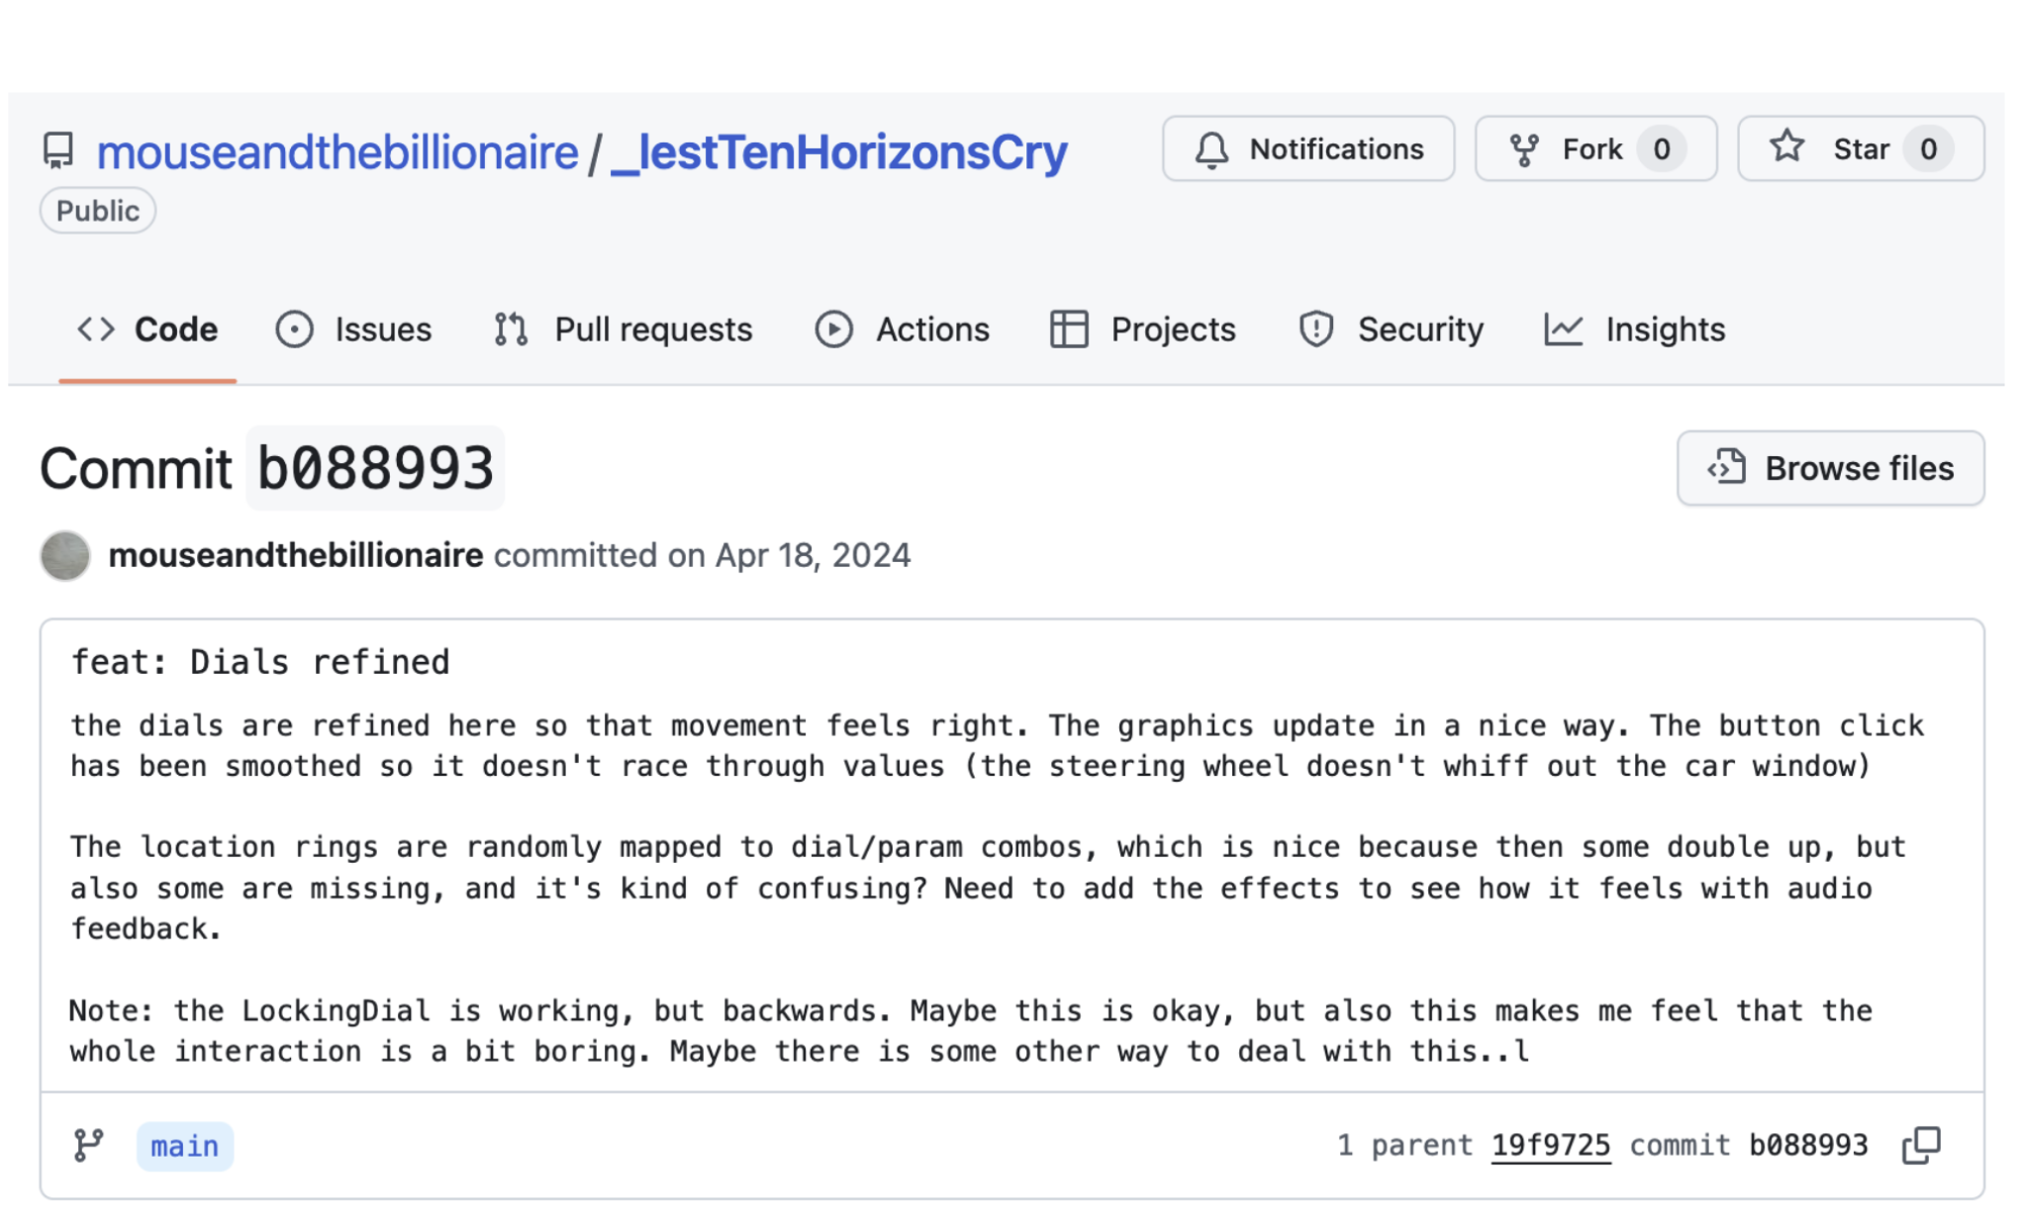Click the repository book icon
The height and width of the screenshot is (1228, 2022).
pos(58,150)
